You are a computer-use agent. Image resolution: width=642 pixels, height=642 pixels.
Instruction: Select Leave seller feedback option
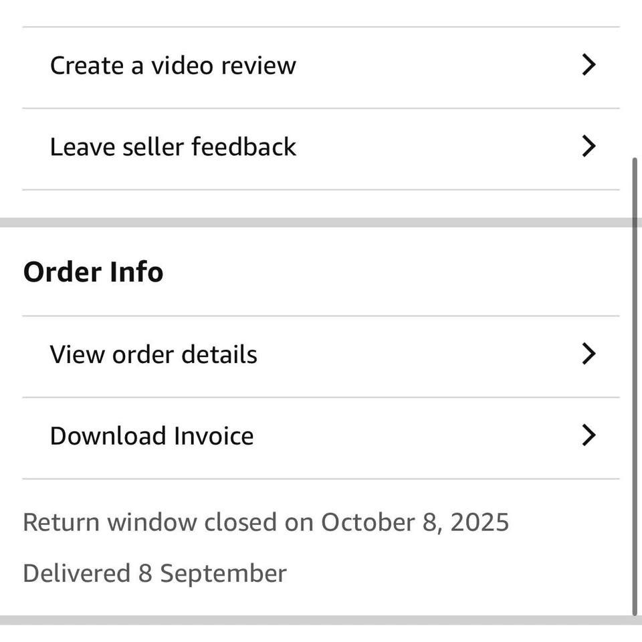173,147
